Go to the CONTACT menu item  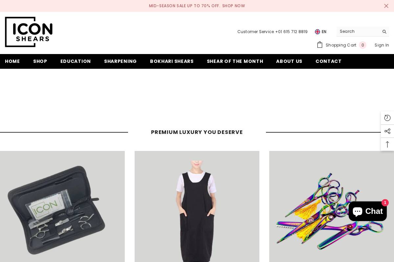pyautogui.click(x=328, y=61)
